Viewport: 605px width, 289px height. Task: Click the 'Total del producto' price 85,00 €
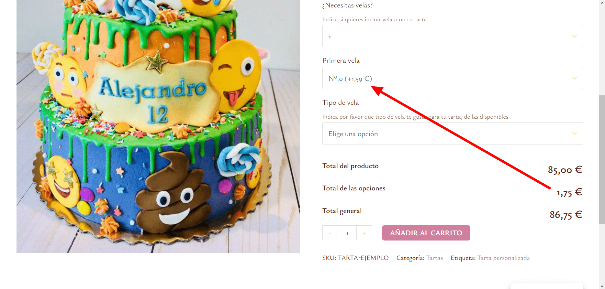point(565,170)
